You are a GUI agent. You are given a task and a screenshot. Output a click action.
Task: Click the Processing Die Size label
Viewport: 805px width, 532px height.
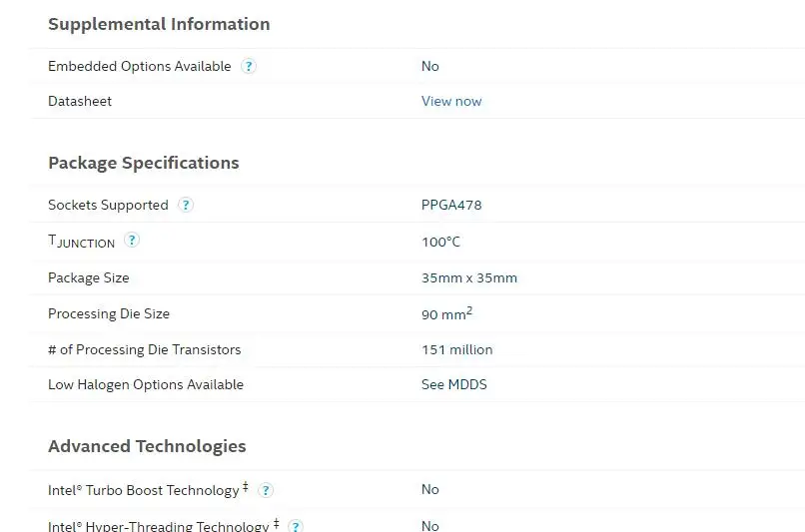[109, 313]
